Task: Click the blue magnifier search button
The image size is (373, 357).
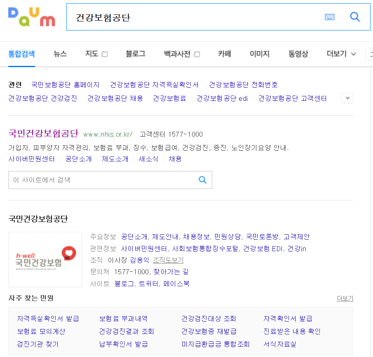Action: [x=355, y=17]
